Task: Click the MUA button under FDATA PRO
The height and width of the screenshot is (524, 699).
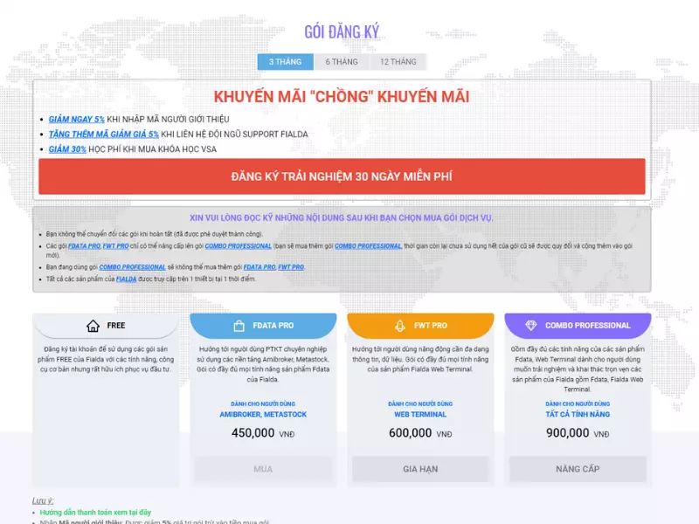Action: (x=263, y=469)
